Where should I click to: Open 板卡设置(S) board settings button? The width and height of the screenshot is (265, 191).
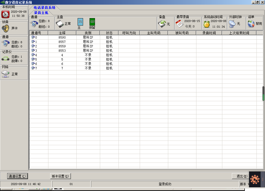click(x=60, y=176)
